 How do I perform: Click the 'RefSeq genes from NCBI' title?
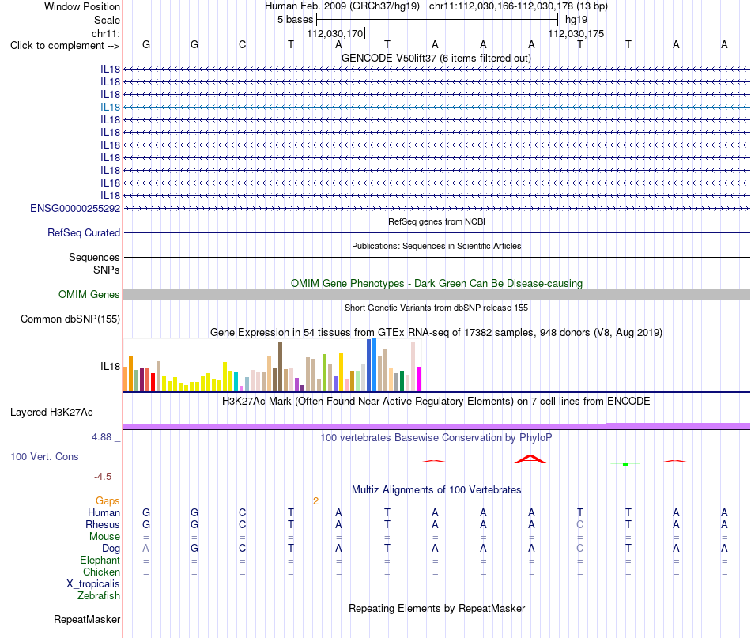pyautogui.click(x=436, y=221)
